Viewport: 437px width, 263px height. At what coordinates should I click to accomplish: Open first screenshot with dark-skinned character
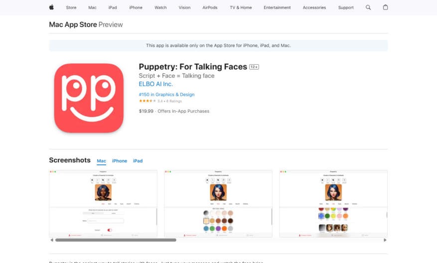pos(103,204)
